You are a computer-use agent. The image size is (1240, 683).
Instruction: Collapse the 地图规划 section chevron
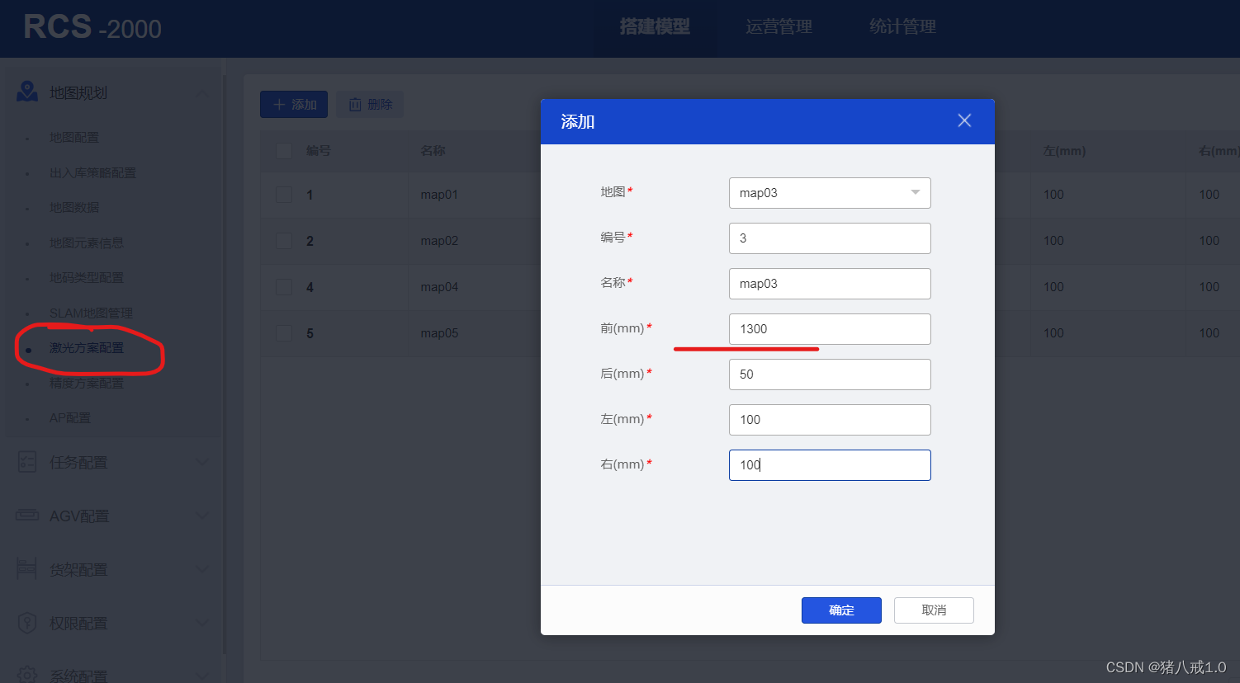tap(201, 93)
